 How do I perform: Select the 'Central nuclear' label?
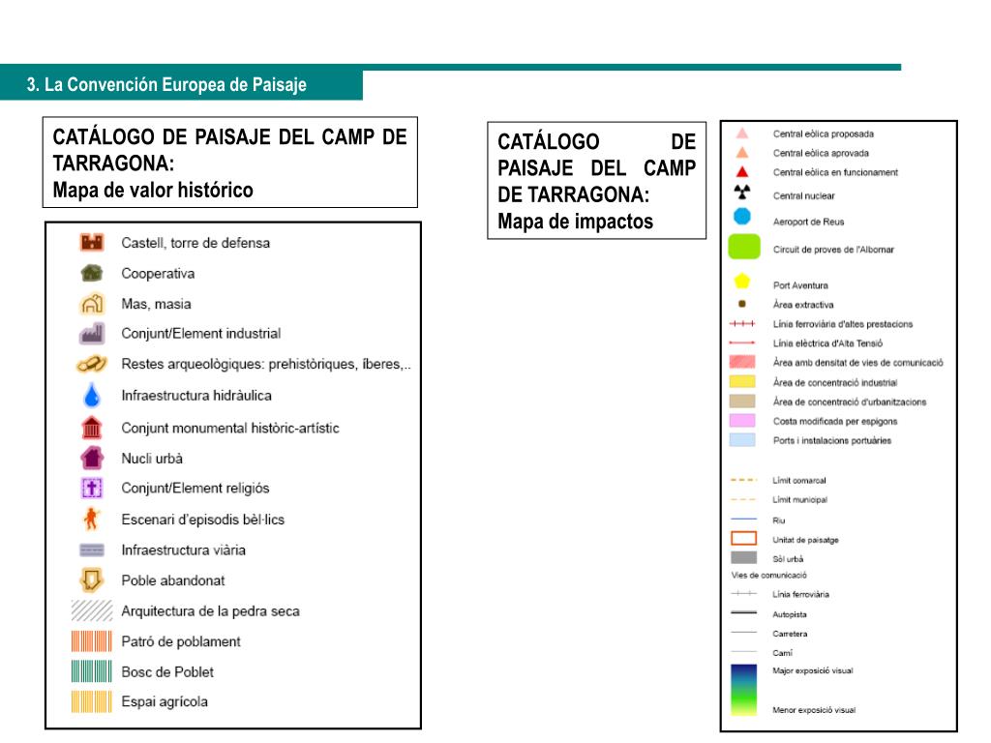click(804, 195)
